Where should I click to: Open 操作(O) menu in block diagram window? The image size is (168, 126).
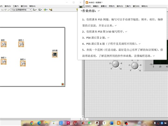click(7, 6)
